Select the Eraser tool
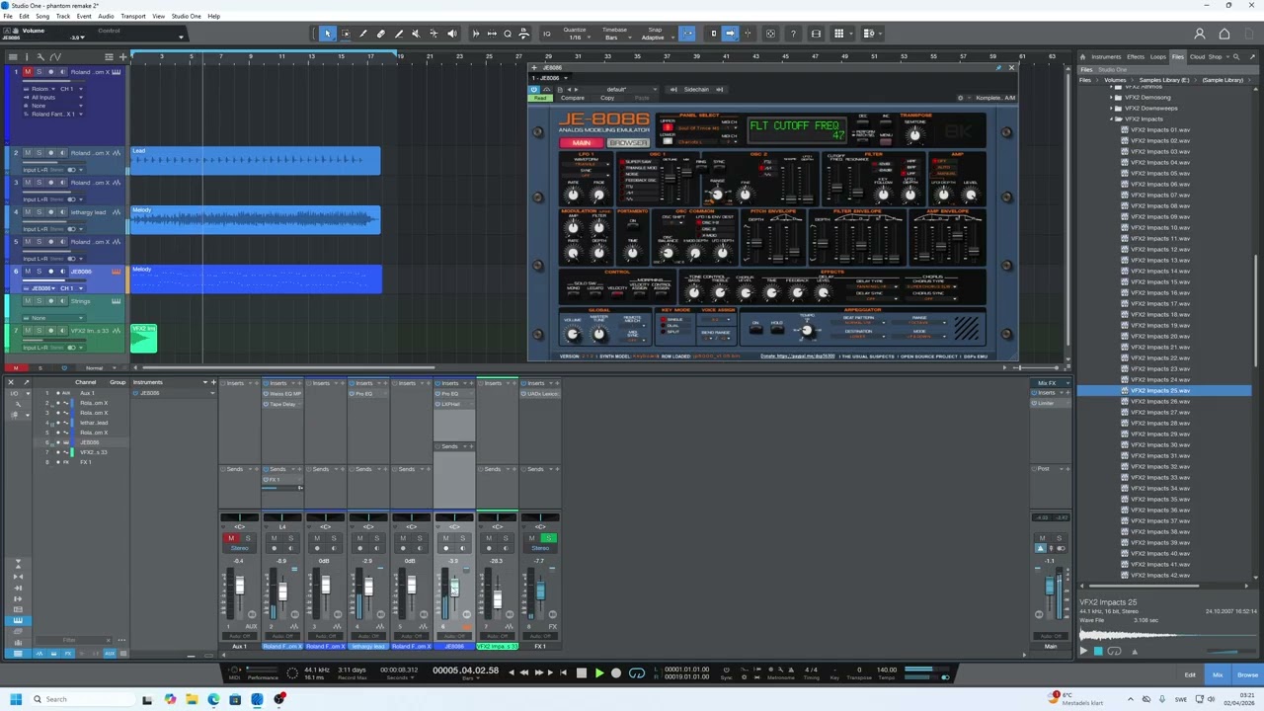Screen dimensions: 1264x711 [x=381, y=34]
